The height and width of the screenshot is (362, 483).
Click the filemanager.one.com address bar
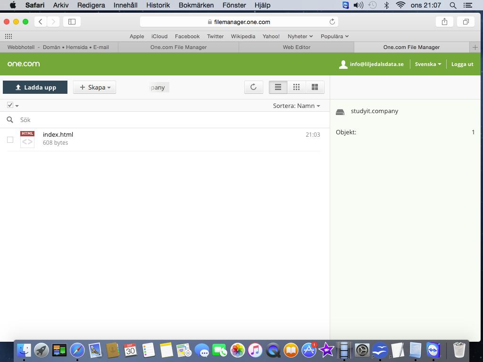coord(239,22)
